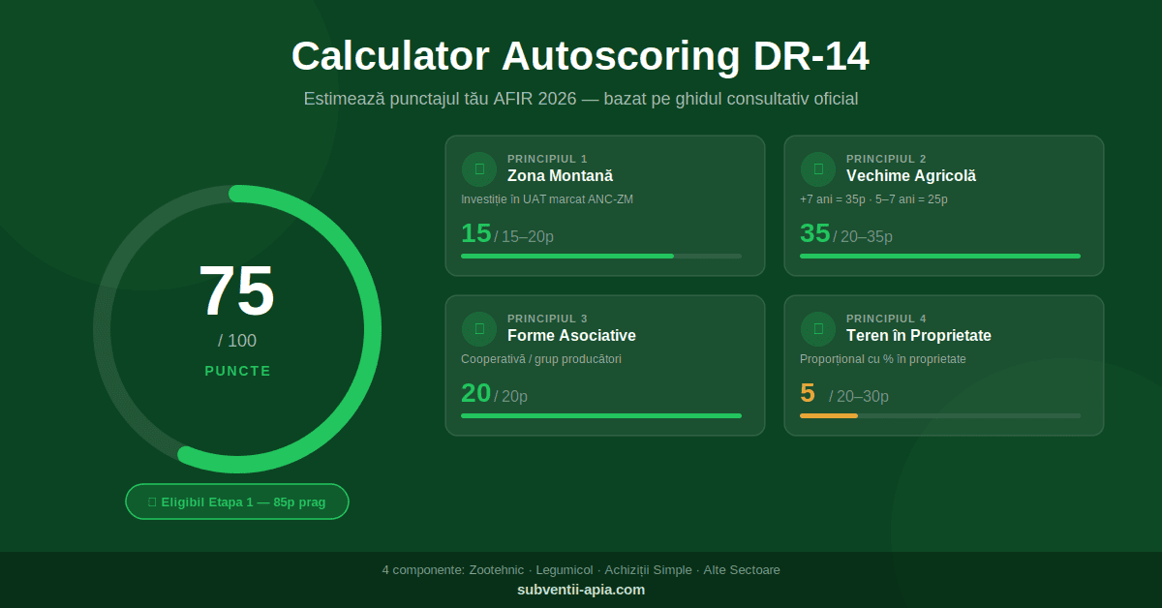Viewport: 1162px width, 608px height.
Task: Click the orange 5 points value
Action: (x=808, y=393)
